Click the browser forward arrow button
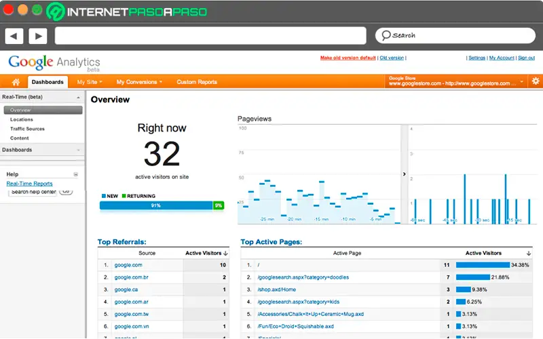 38,36
